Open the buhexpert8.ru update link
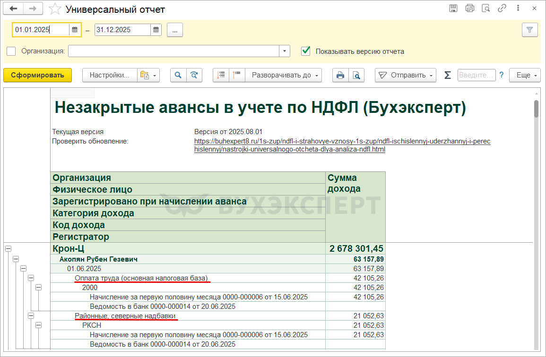 point(342,145)
